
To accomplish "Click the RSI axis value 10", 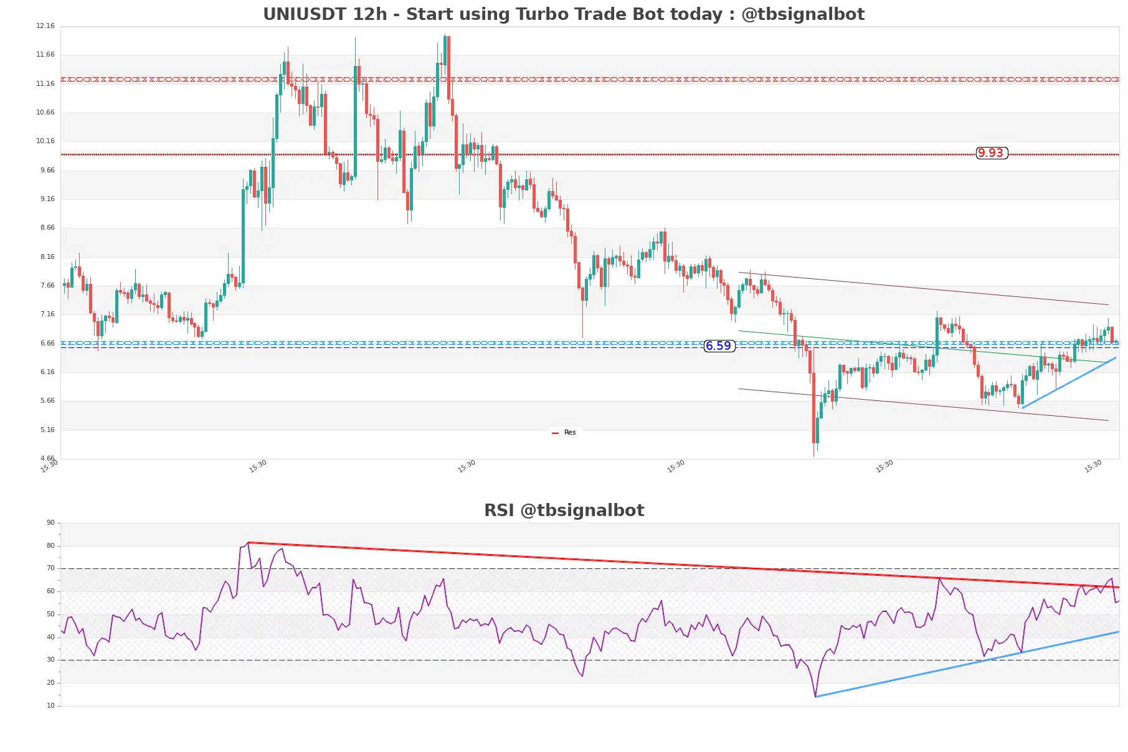I will click(x=50, y=706).
